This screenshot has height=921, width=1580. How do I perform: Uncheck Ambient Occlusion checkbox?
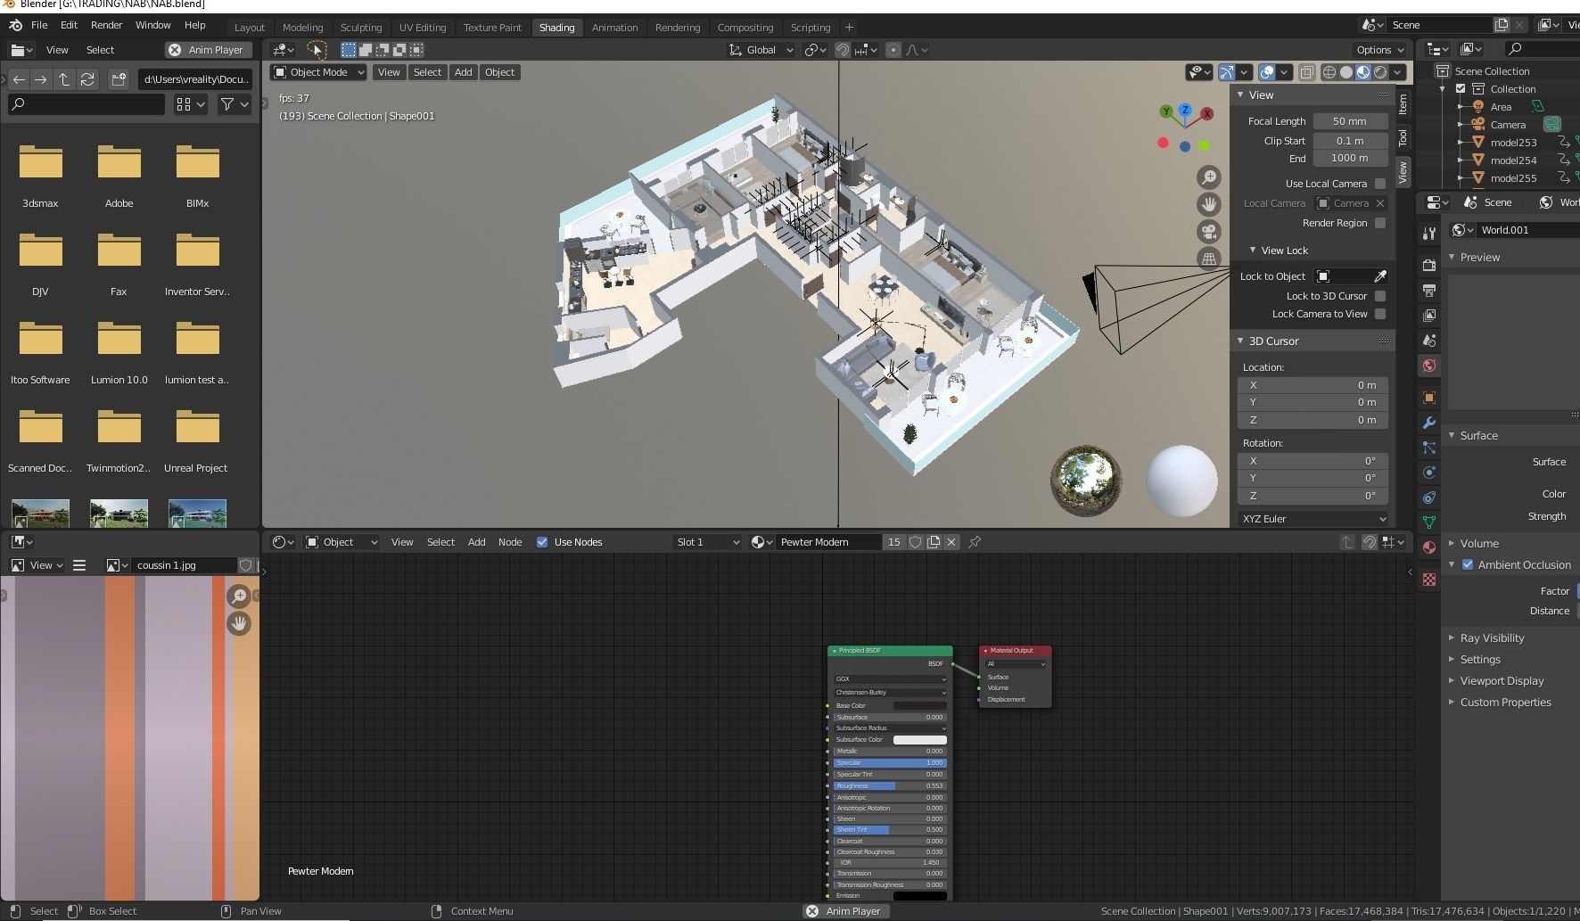coord(1468,564)
